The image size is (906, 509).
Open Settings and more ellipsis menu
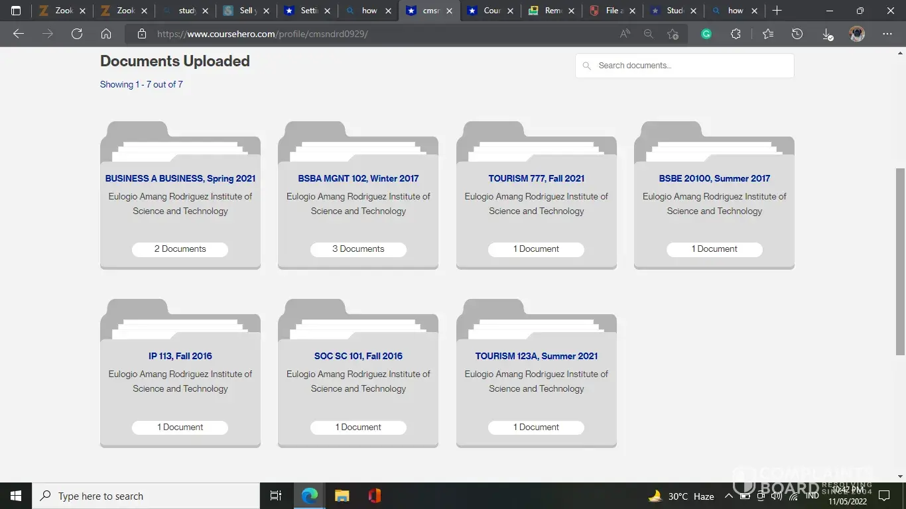(x=887, y=34)
